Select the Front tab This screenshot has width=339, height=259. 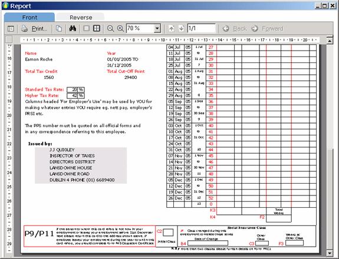click(x=29, y=17)
